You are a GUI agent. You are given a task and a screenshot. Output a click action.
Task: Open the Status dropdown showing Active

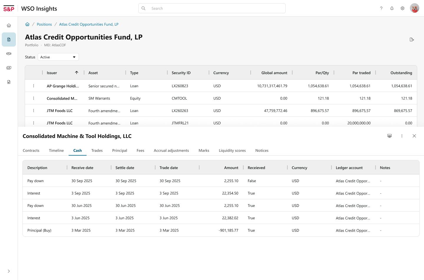(x=58, y=57)
